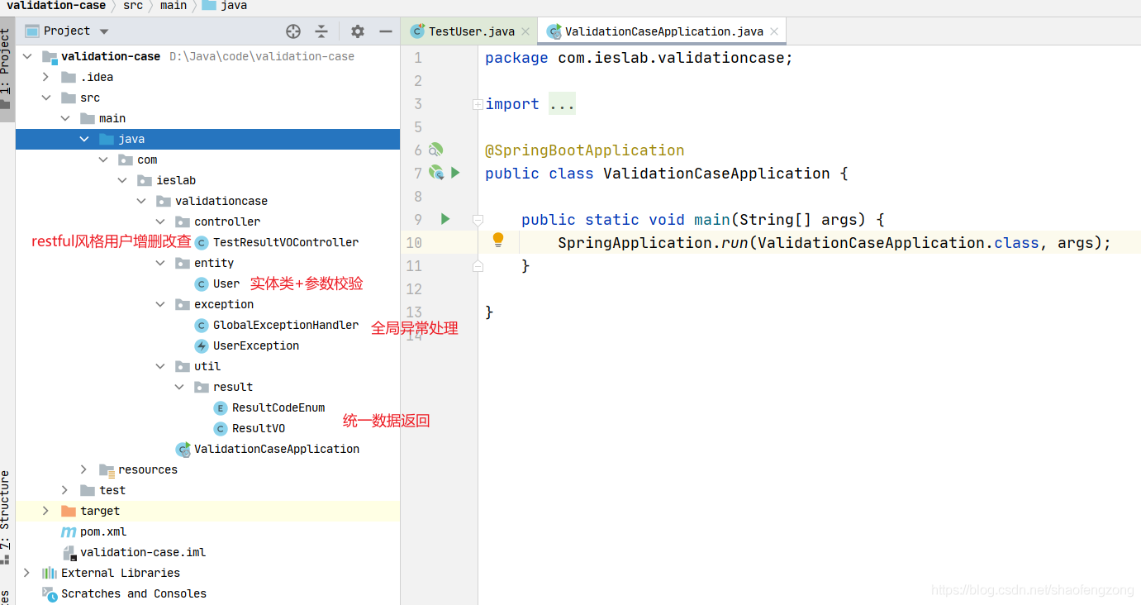Screen dimensions: 1141x605
Task: Click the src breadcrumb
Action: click(133, 6)
